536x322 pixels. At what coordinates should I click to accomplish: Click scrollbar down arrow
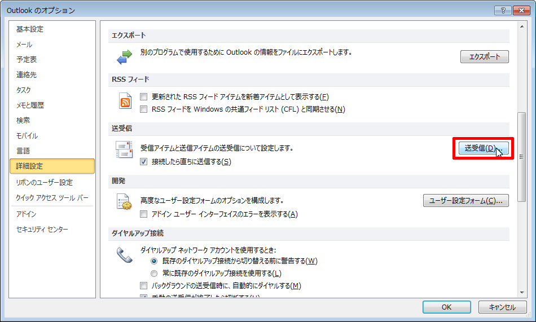[x=522, y=293]
